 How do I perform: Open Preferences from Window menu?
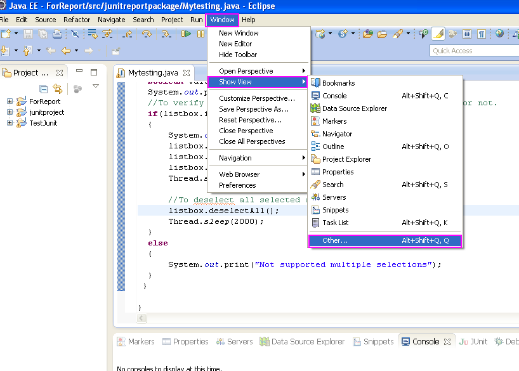[258, 185]
